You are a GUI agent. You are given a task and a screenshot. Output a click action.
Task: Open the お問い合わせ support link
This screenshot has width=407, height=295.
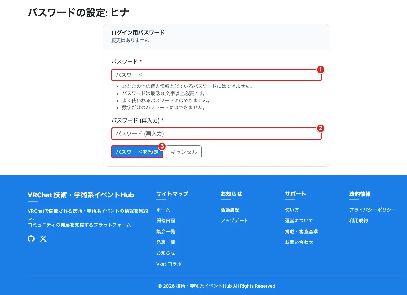pos(299,242)
